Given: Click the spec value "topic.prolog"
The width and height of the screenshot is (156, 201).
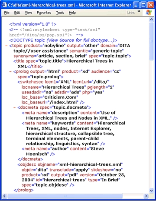Looking at the screenshot, I should point(45,77).
